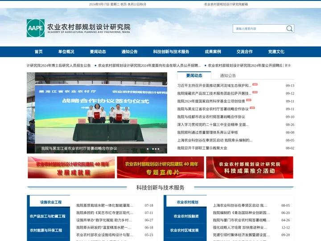Image resolution: width=321 pixels, height=241 pixels.
Task: Open news 我院顺利通过质量管理体系再认证审核
Action: [x=208, y=133]
